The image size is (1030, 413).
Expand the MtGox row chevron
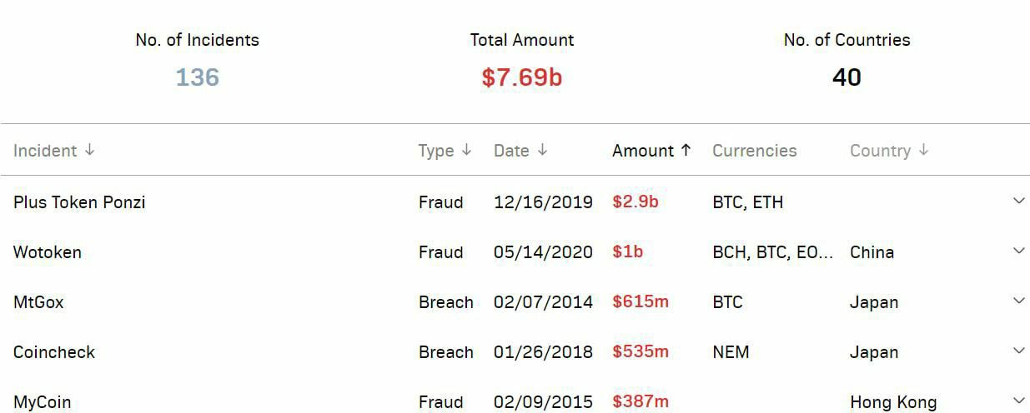(x=1018, y=301)
